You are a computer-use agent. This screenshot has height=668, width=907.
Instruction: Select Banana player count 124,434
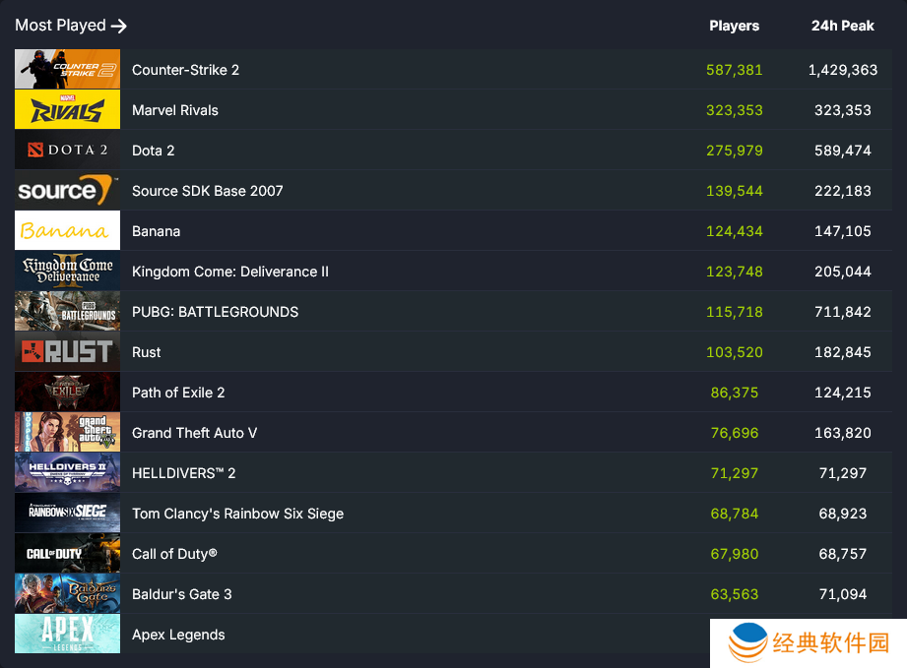coord(734,231)
